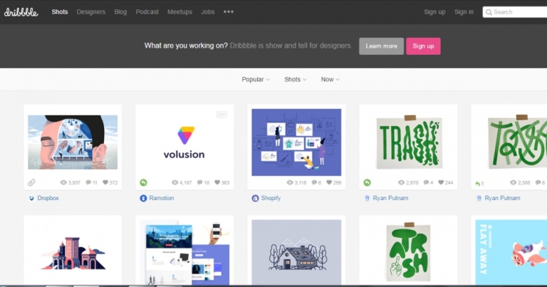
Task: Open the Shopify purple illustration shot
Action: [x=296, y=142]
